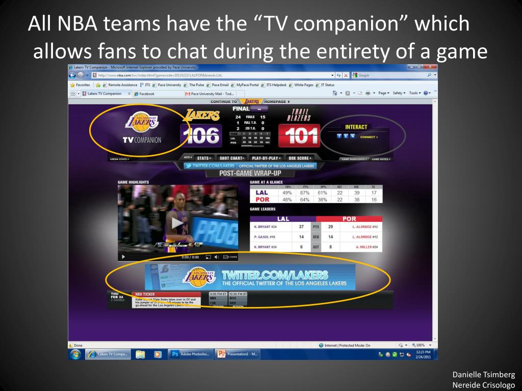
Task: Open the Shot Chart tab
Action: click(232, 158)
